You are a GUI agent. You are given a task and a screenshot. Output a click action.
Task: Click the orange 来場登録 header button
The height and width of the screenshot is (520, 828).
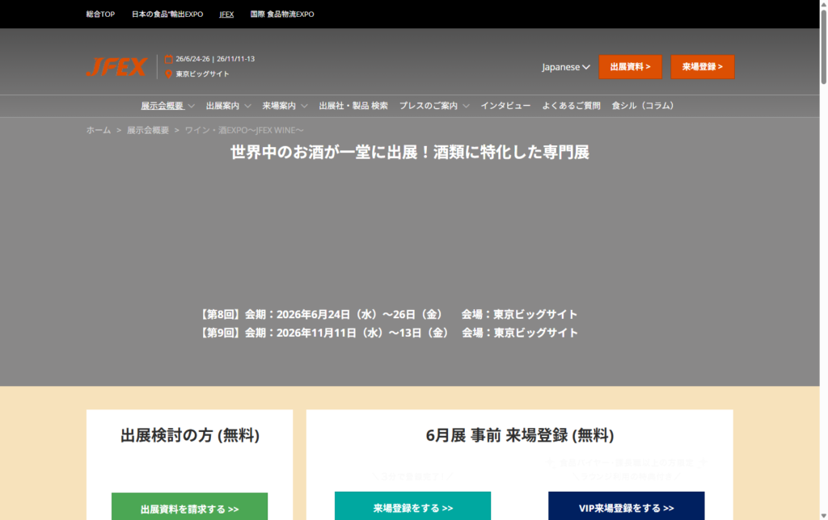[x=702, y=67]
